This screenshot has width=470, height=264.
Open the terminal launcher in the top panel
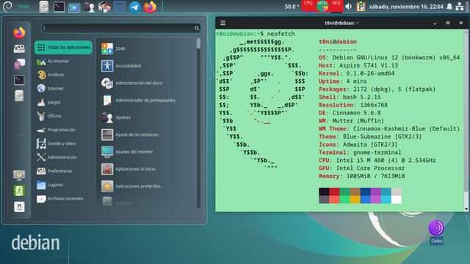pyautogui.click(x=59, y=7)
